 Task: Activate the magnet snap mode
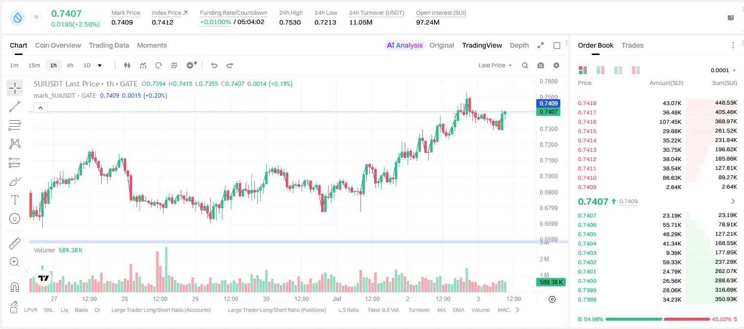point(15,287)
